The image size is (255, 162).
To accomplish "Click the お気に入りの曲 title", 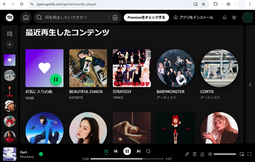I will 39,92.
